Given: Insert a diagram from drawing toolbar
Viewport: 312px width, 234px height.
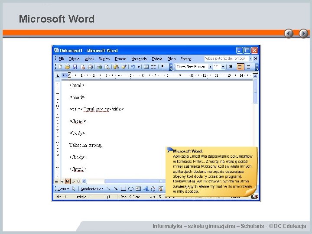Looking at the screenshot, I should tap(153, 188).
